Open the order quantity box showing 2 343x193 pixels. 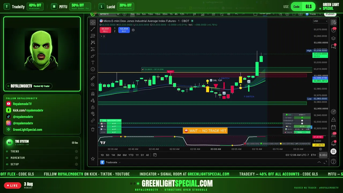click(115, 31)
